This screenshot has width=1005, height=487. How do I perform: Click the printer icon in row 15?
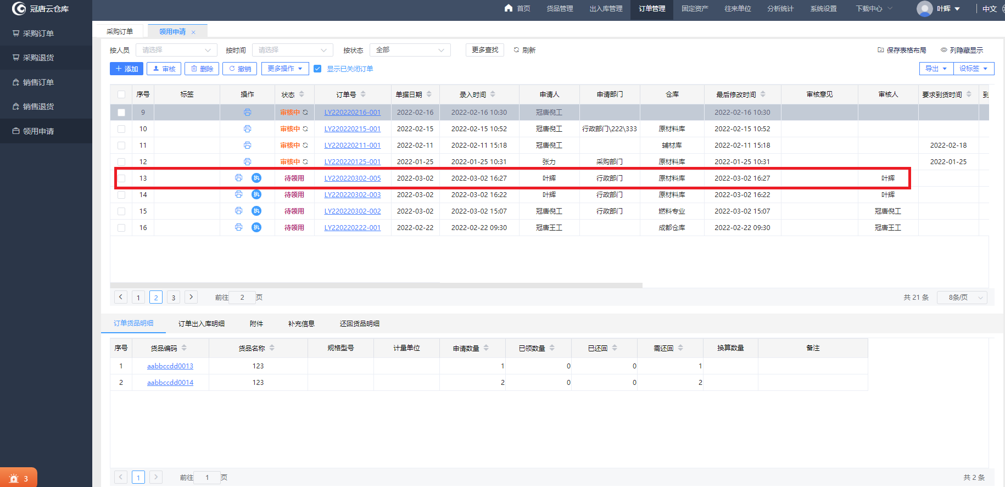238,211
